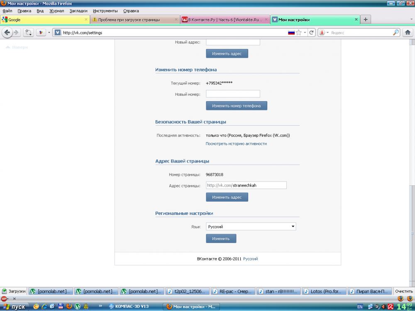415x311 pixels.
Task: Open the Журнал menu
Action: click(x=56, y=11)
